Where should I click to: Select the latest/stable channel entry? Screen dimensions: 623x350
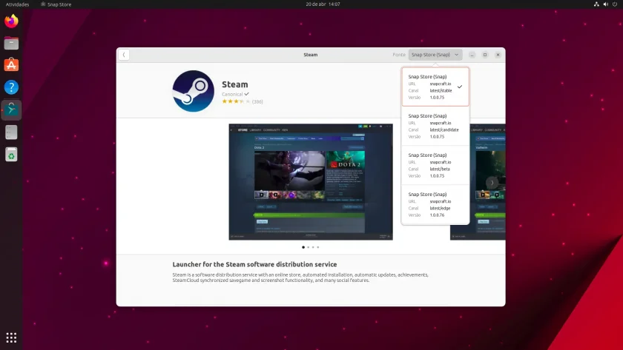[x=435, y=87]
